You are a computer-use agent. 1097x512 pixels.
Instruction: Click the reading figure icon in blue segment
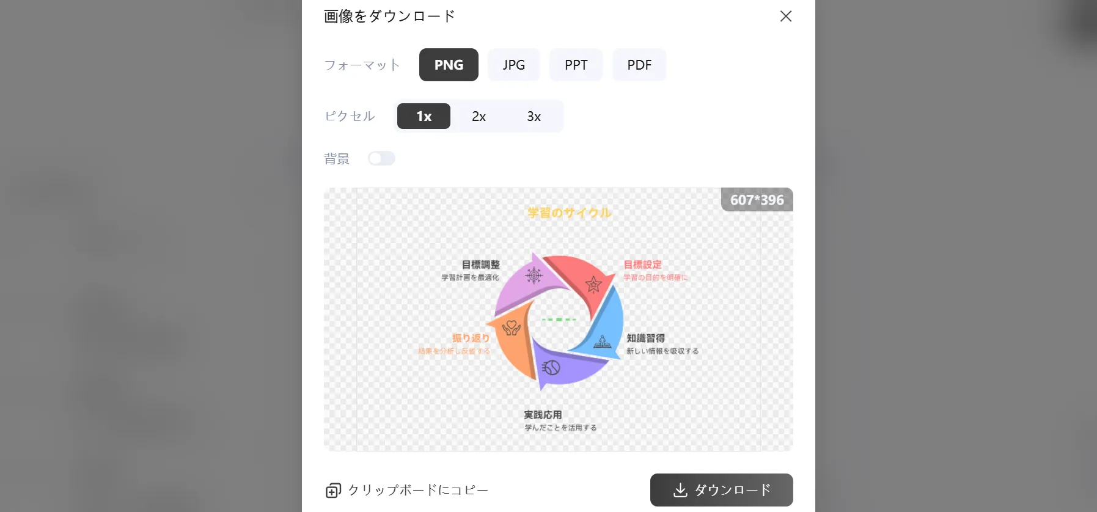pyautogui.click(x=603, y=342)
